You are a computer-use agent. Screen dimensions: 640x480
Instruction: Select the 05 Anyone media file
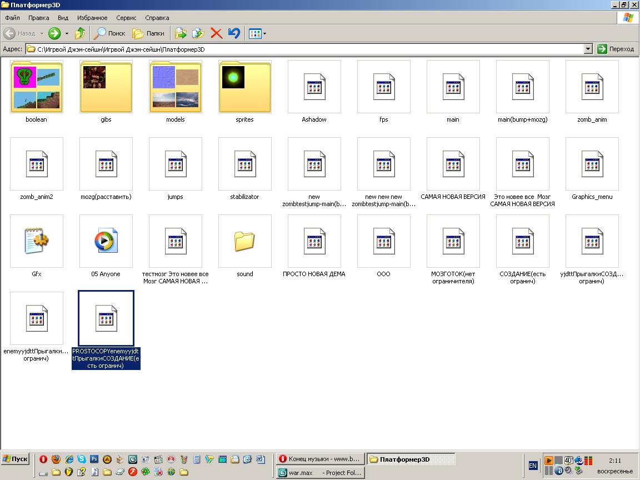106,241
